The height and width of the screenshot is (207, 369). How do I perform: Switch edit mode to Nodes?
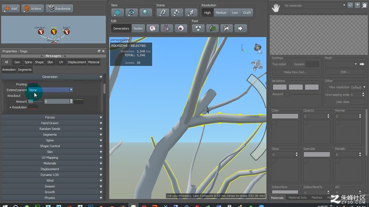(x=138, y=28)
